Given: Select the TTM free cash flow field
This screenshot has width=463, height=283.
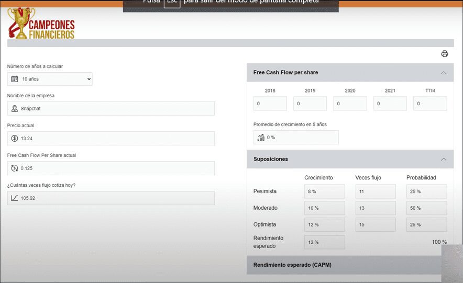Looking at the screenshot, I should (x=430, y=104).
